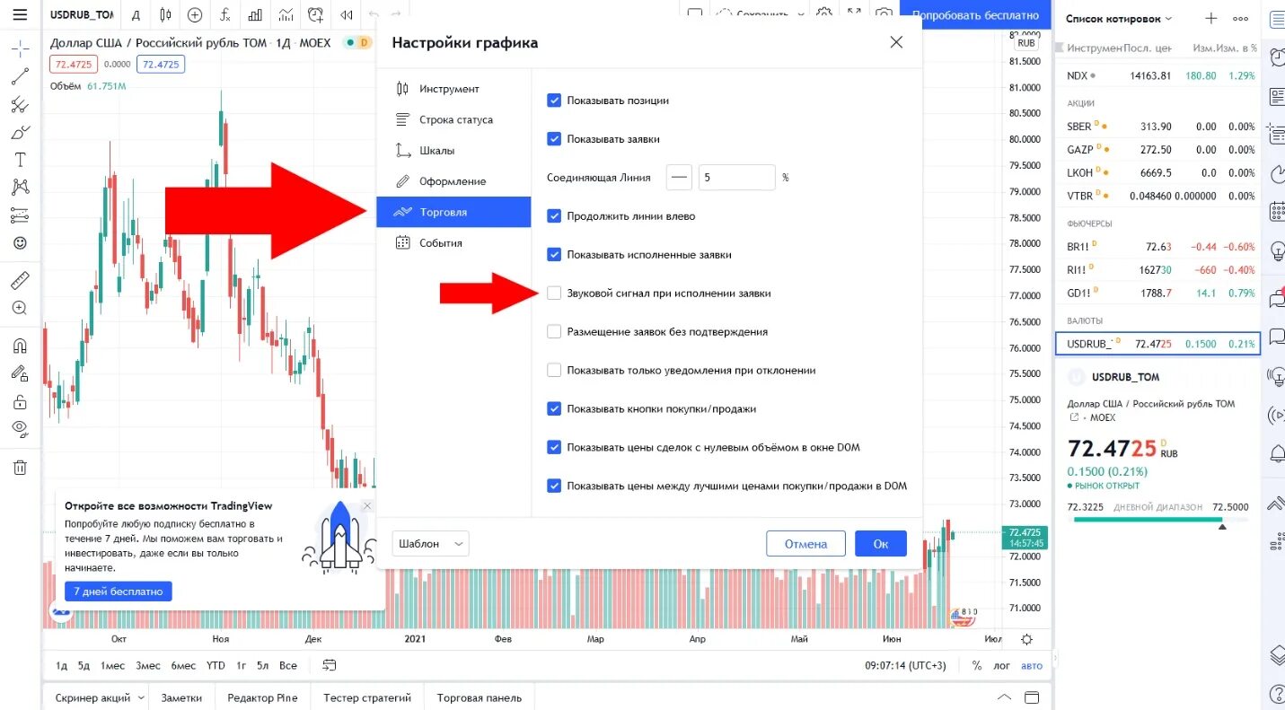
Task: Enter fullscreen mode icon
Action: pos(854,13)
